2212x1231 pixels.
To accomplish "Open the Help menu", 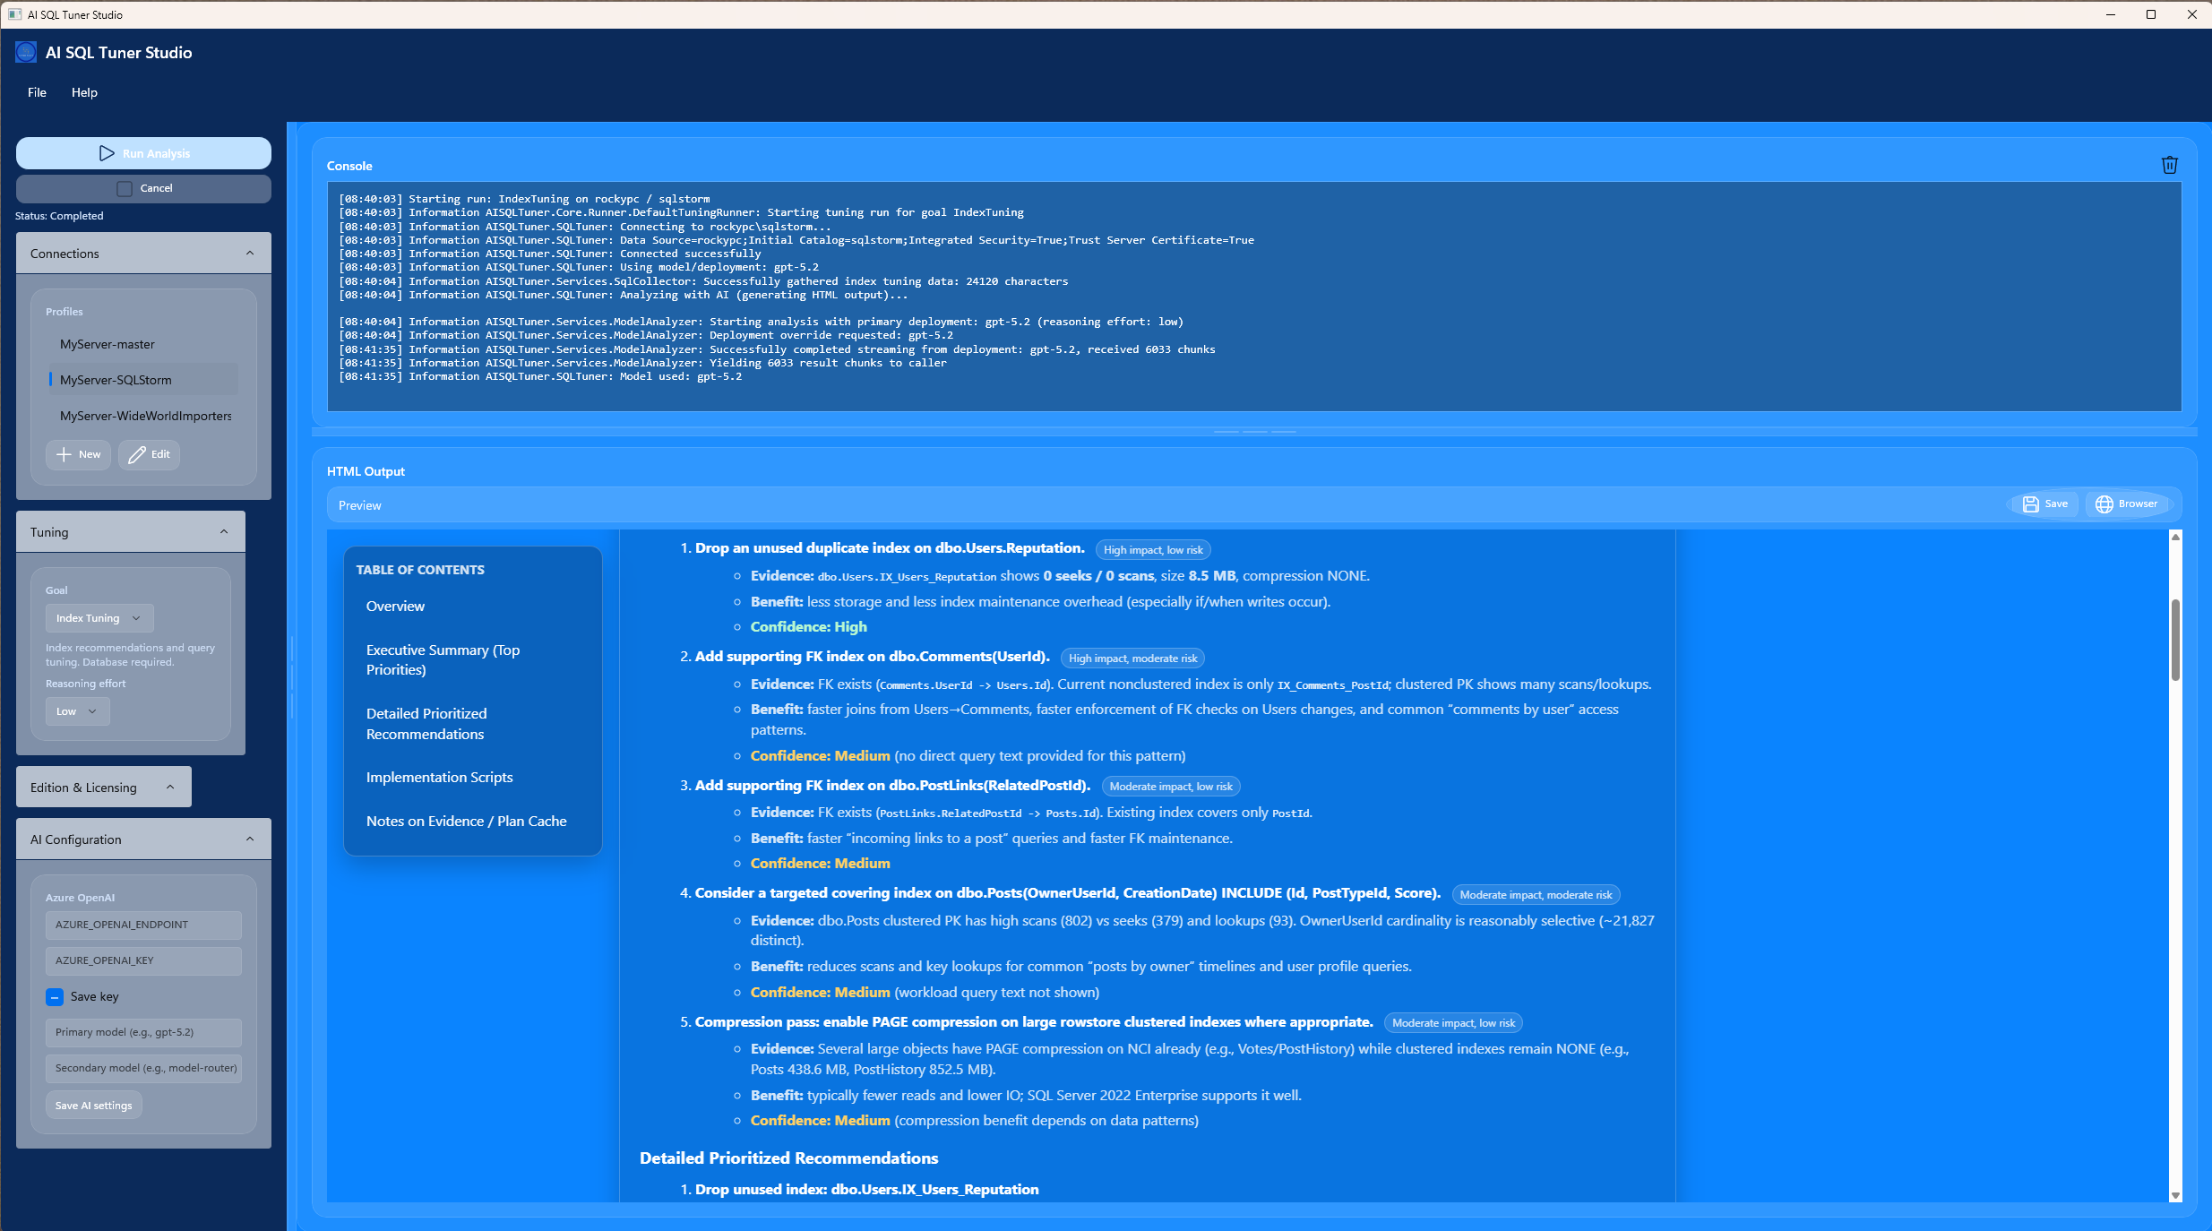I will point(84,92).
